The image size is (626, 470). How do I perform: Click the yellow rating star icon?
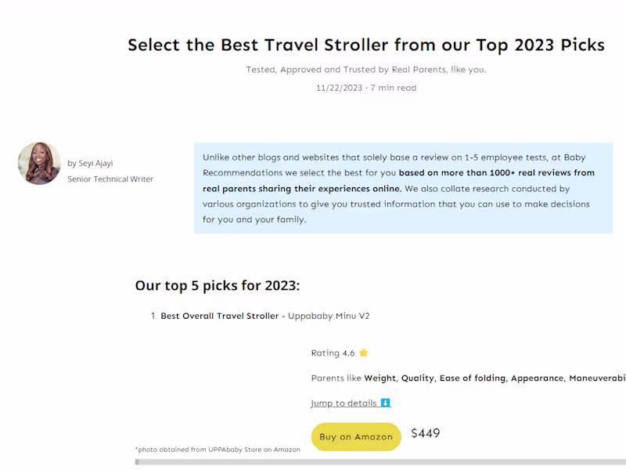coord(364,353)
